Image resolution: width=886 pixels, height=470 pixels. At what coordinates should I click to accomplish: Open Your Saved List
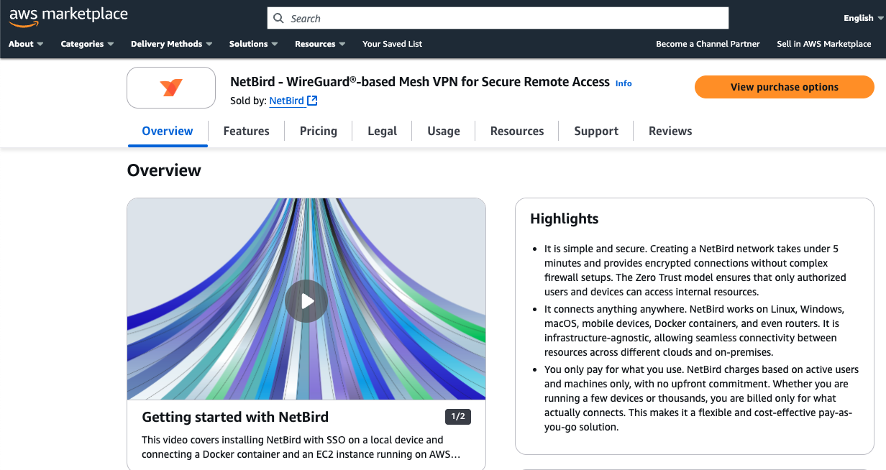click(x=392, y=44)
